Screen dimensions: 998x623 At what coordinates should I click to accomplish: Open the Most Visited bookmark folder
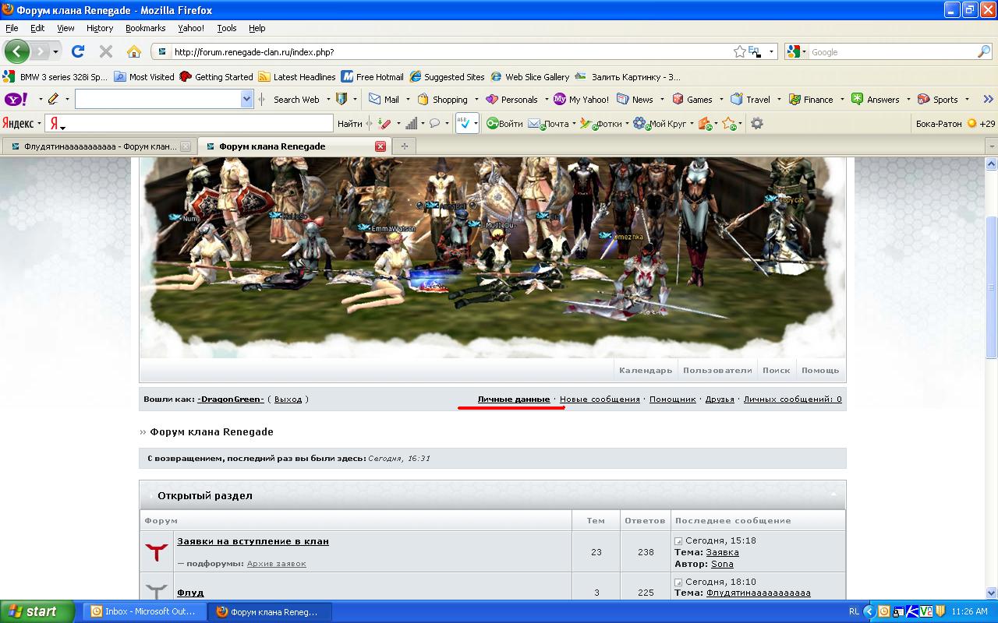144,76
